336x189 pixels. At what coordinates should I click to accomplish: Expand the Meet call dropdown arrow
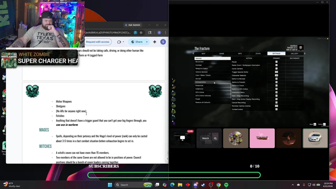[x=123, y=42]
